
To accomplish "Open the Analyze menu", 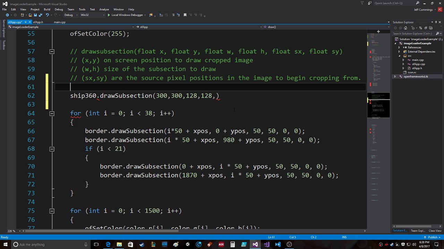I will (104, 9).
